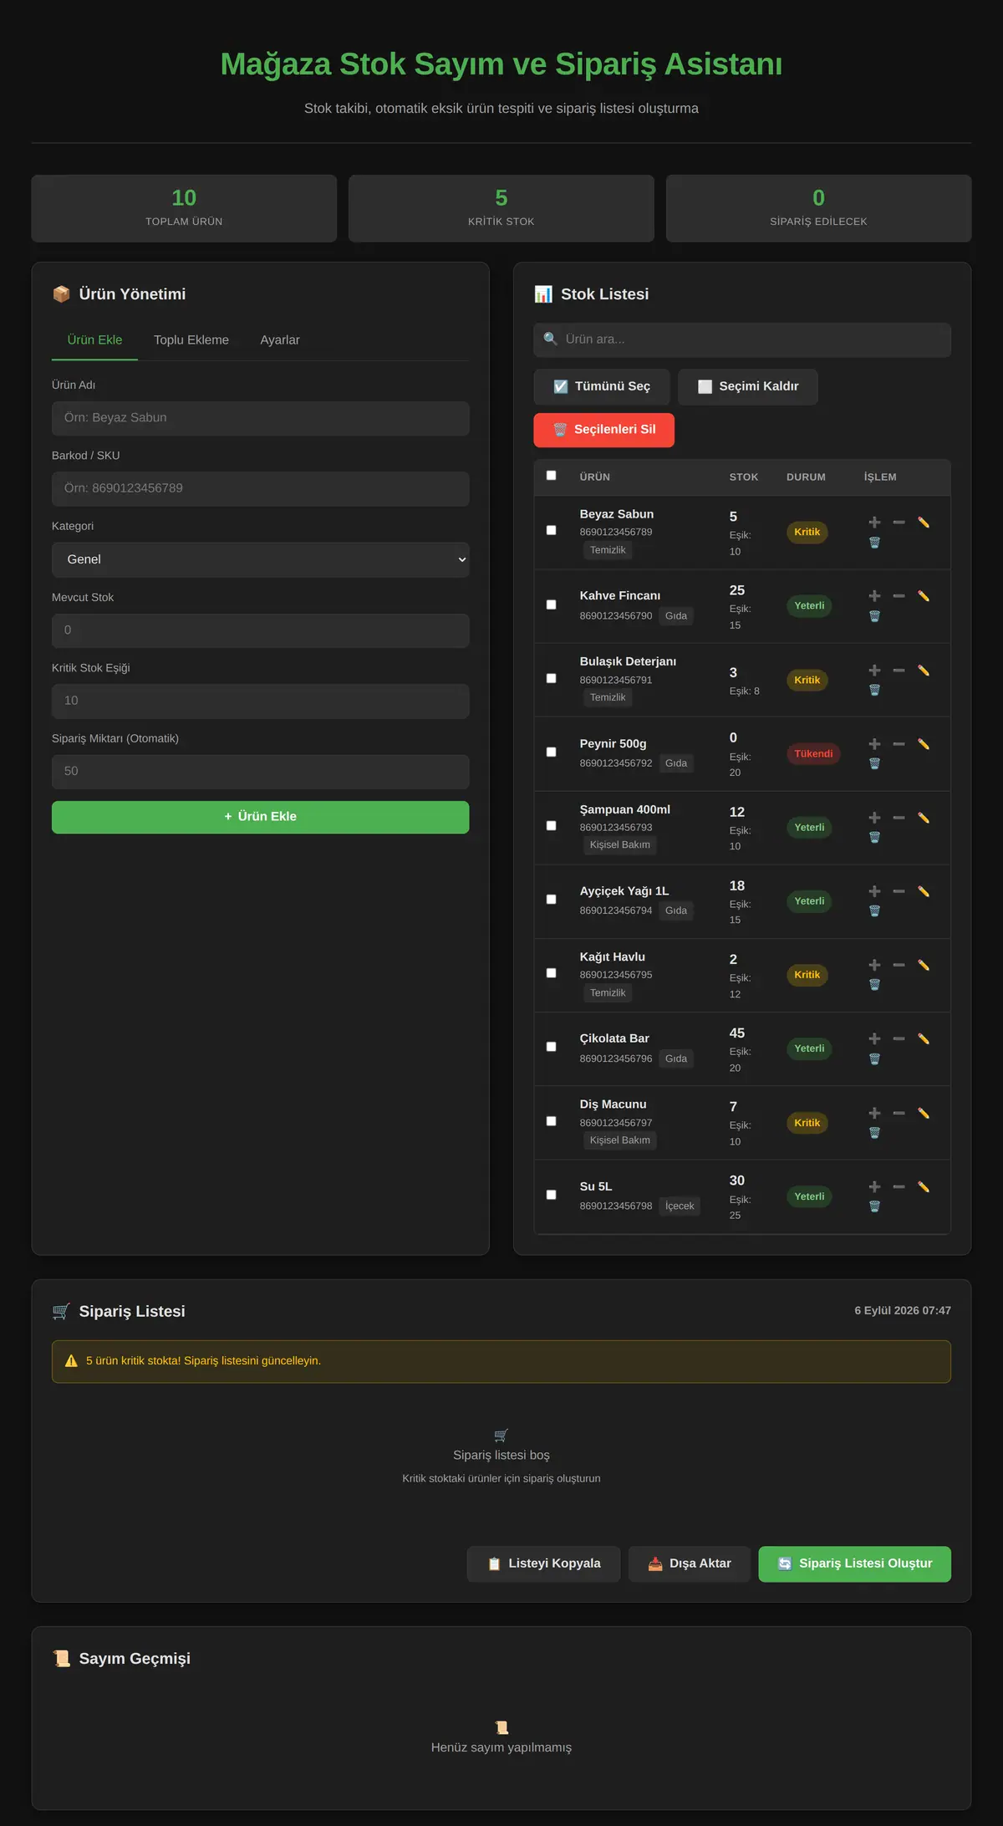Click Sipariş Listesi Oluştur button
The height and width of the screenshot is (1826, 1003).
click(x=854, y=1563)
